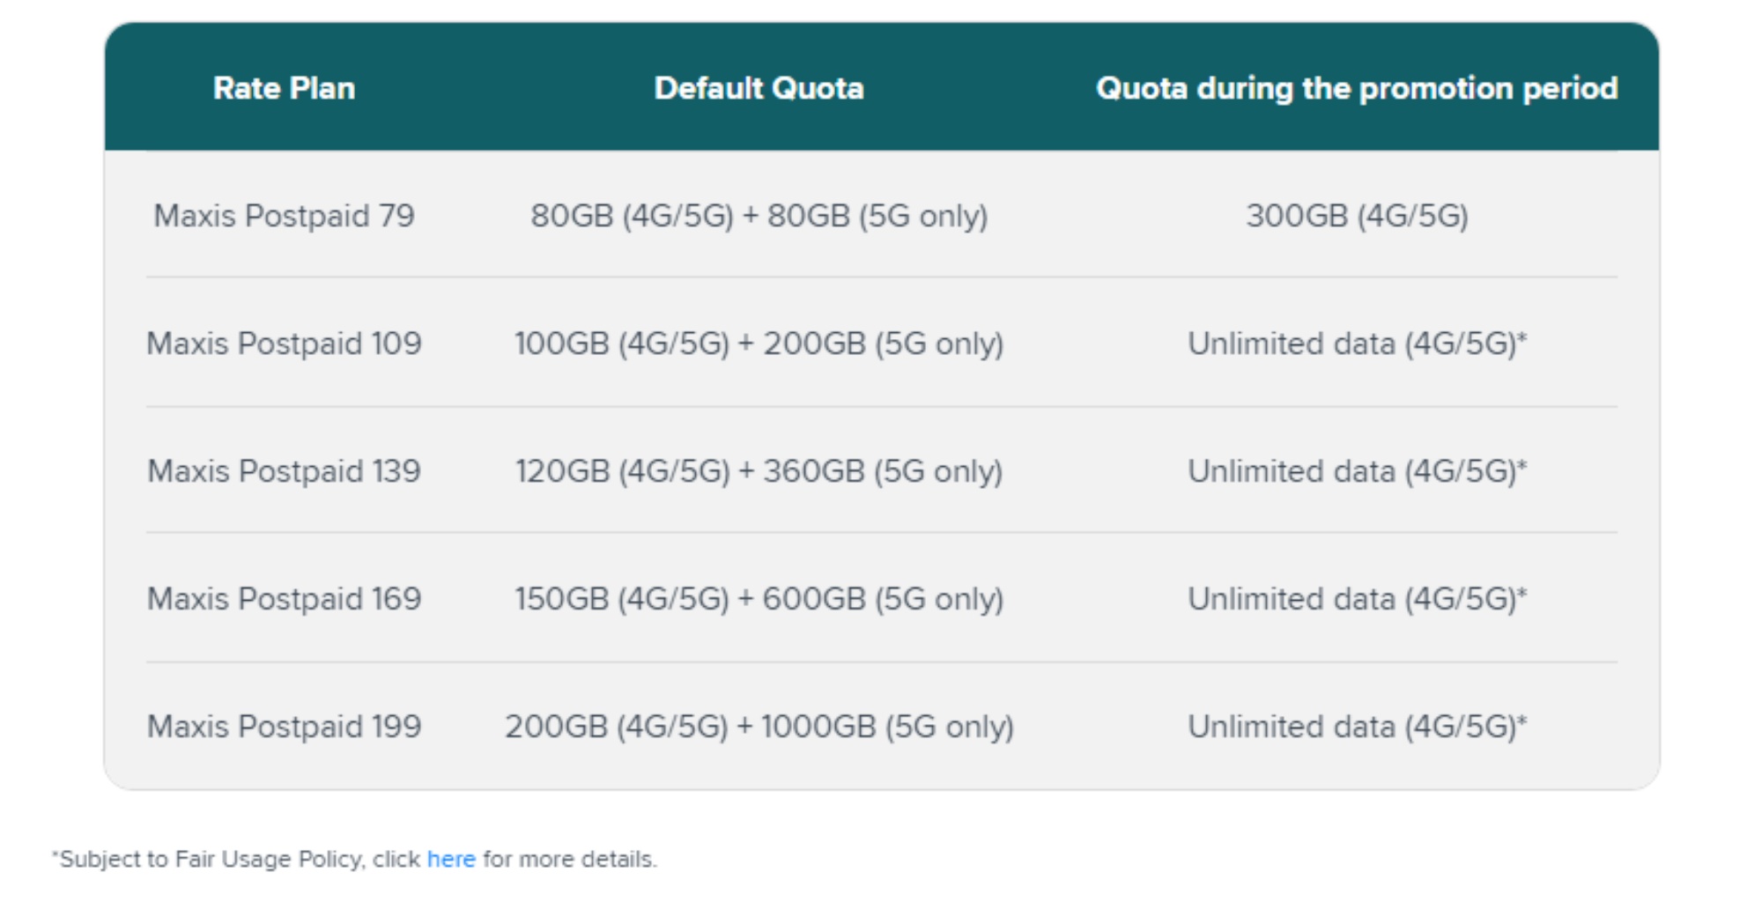Select the Maxis Postpaid 139 plan name

click(x=284, y=471)
